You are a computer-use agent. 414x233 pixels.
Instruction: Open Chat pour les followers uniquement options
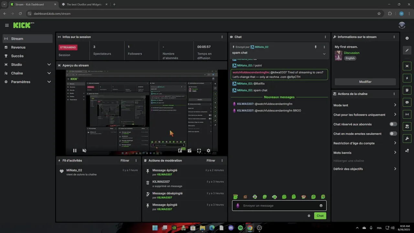pyautogui.click(x=365, y=115)
